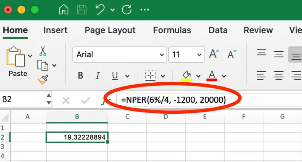Viewport: 302px width, 162px height.
Task: Click in the formula bar with NPER formula
Action: [x=174, y=100]
